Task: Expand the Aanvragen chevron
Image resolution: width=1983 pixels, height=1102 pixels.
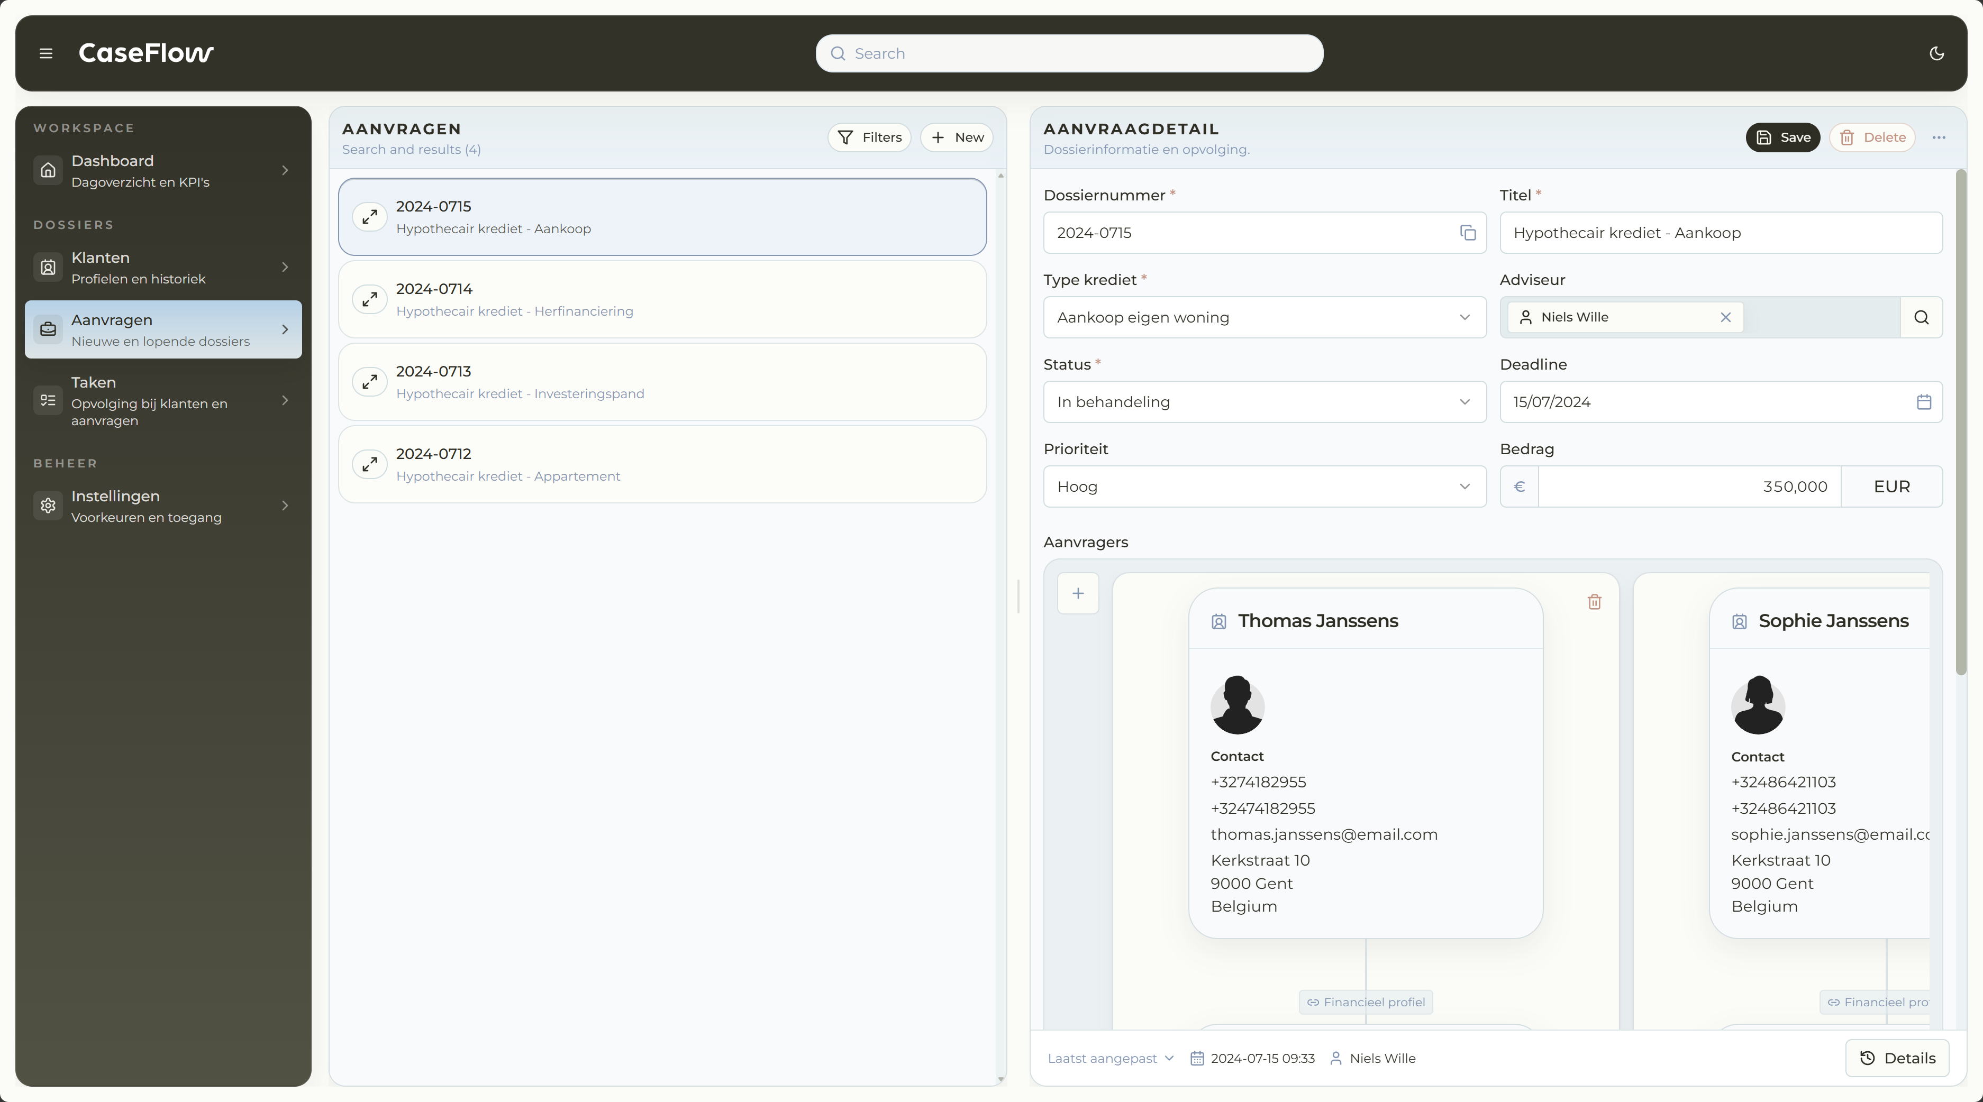Action: tap(285, 329)
